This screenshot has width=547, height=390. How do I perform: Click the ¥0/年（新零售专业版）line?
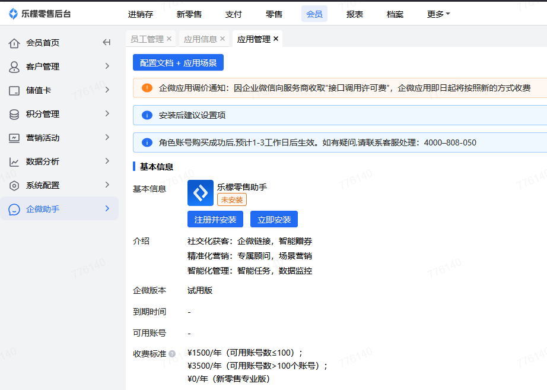point(229,379)
